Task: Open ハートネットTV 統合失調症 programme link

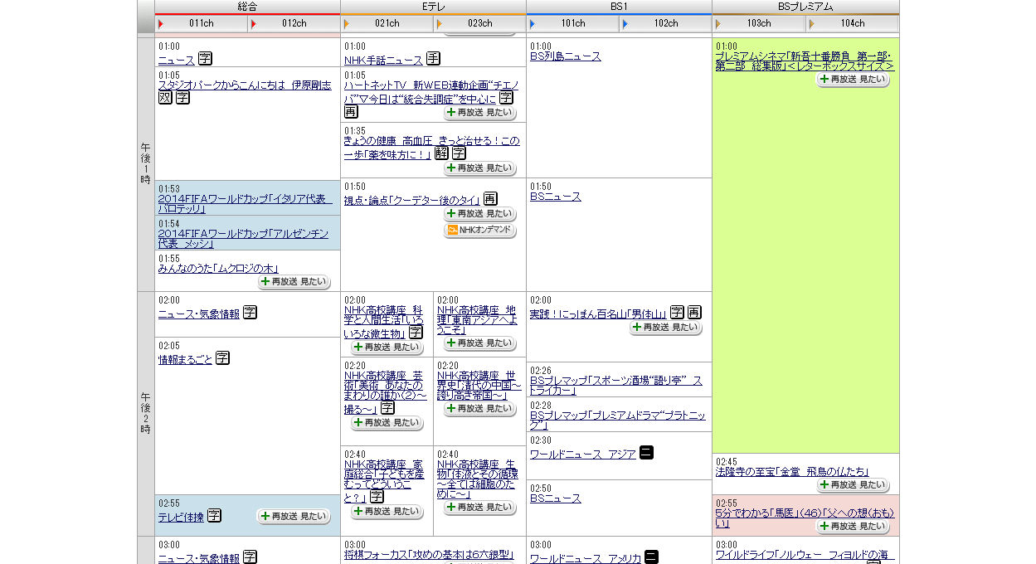Action: [x=431, y=91]
